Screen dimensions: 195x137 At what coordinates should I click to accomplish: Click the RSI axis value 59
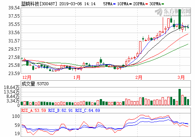17,125
